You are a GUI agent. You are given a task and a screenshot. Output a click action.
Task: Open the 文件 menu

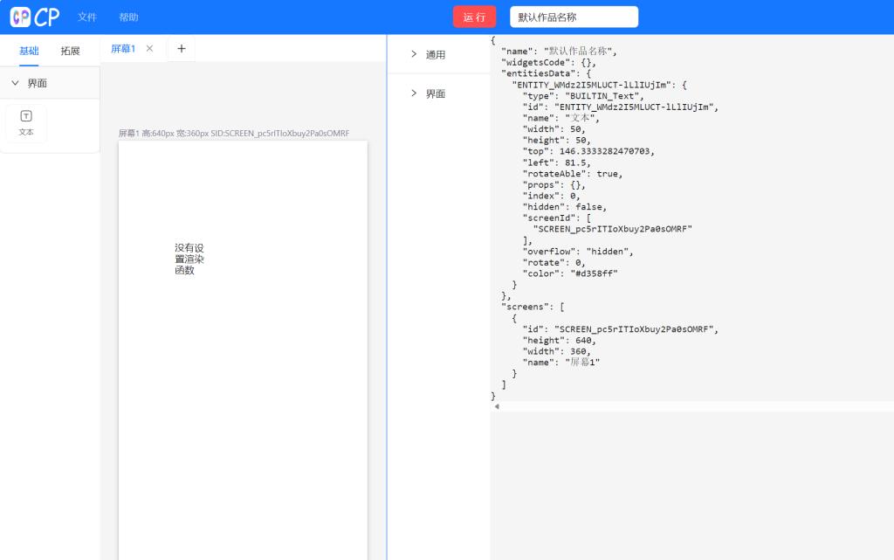tap(87, 17)
